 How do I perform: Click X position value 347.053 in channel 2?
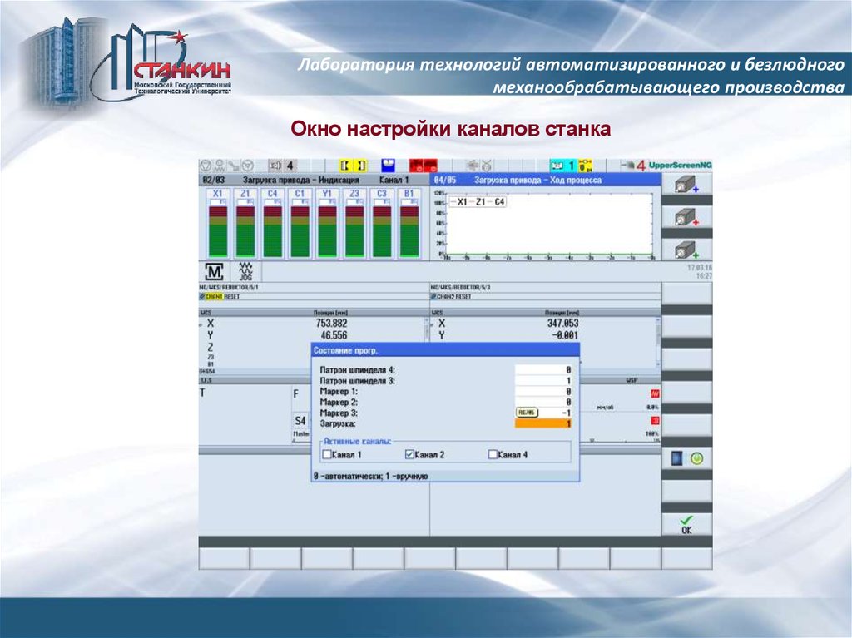click(562, 324)
